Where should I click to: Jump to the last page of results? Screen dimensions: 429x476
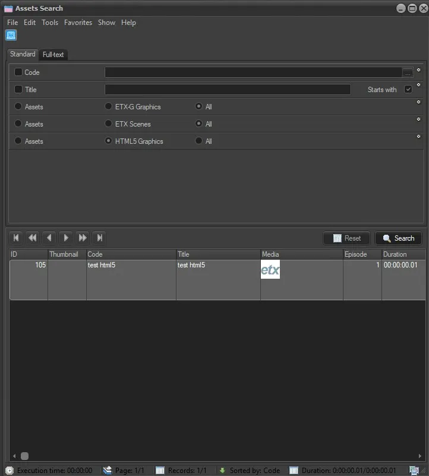pyautogui.click(x=100, y=238)
